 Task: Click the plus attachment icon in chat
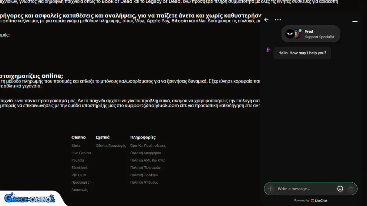271,189
